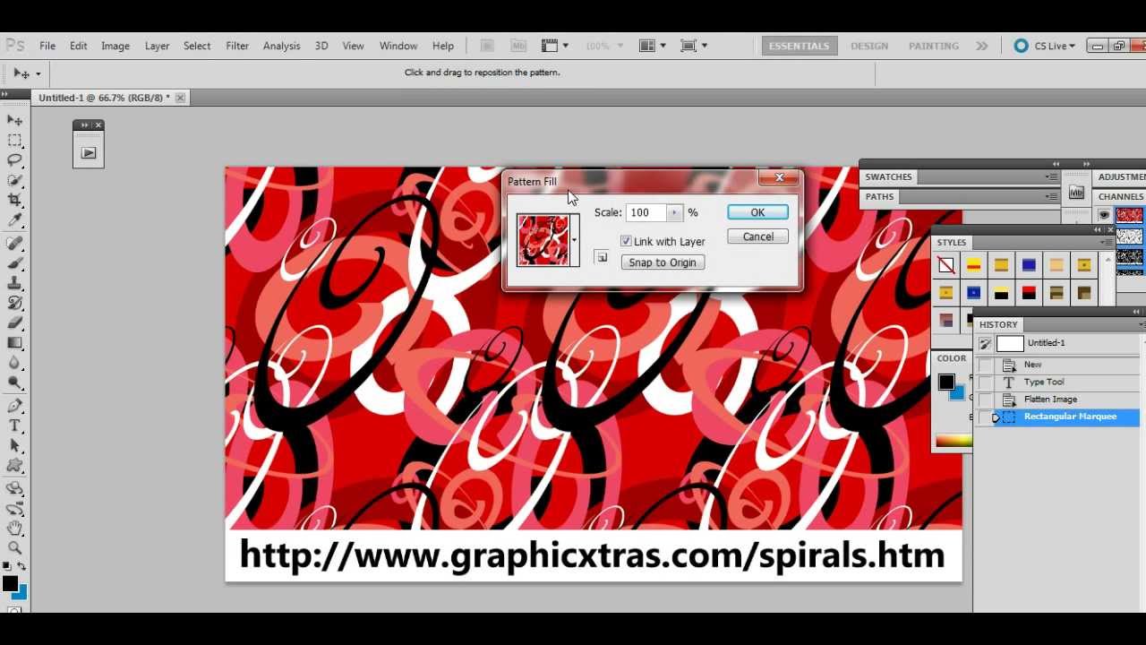Open the Layer menu
Viewport: 1146px width, 645px height.
[x=157, y=46]
